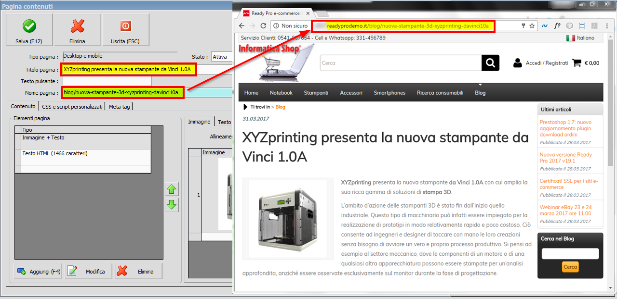Open a new browser tab

coord(322,13)
